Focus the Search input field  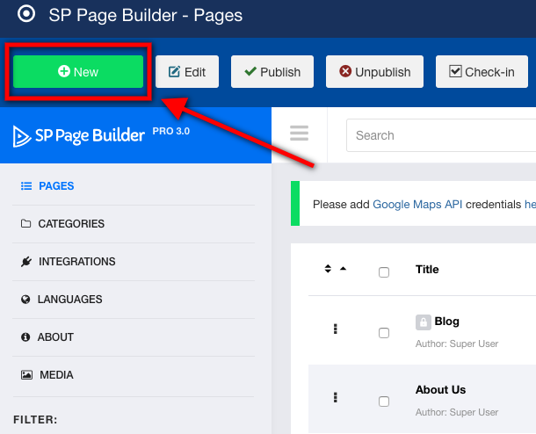click(441, 135)
